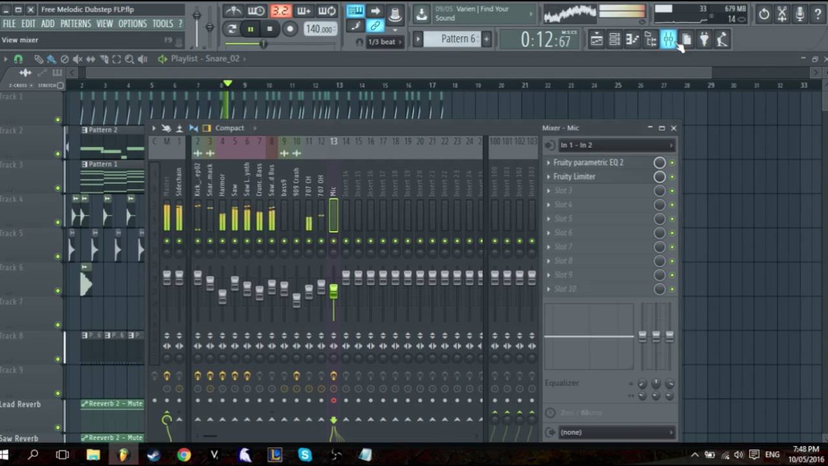
Task: Expand the Fruity parametric EQ 2 slot arrow
Action: (x=549, y=162)
